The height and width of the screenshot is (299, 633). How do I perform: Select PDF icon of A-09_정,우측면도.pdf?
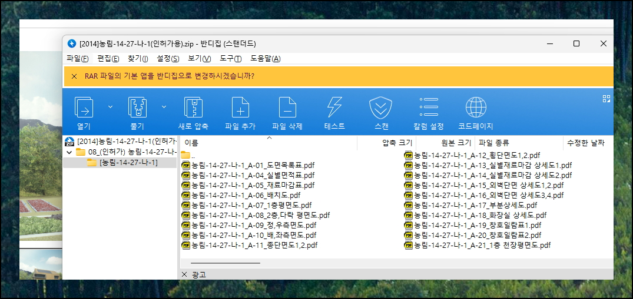pos(185,225)
